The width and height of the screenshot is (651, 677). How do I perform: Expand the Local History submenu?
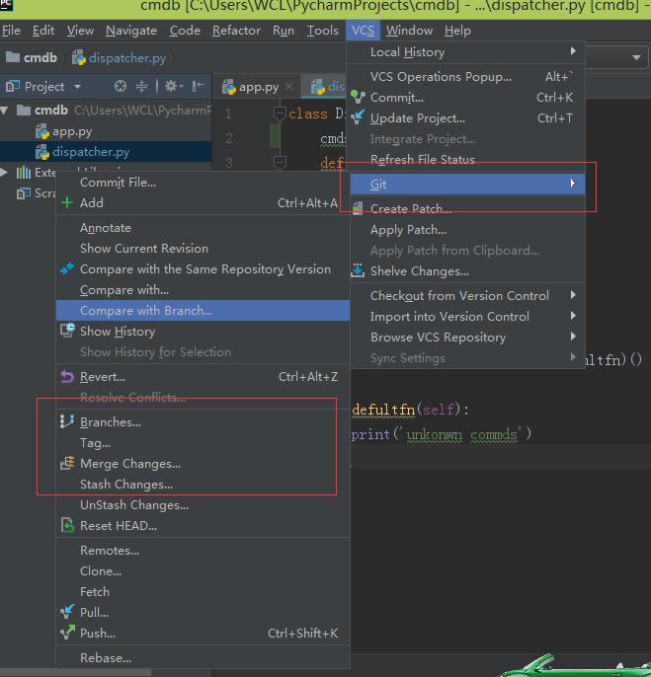573,51
